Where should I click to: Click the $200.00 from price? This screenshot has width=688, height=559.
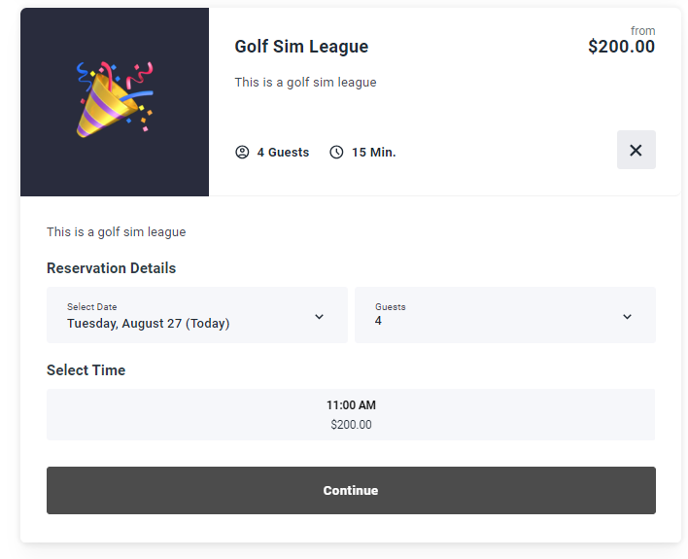621,47
